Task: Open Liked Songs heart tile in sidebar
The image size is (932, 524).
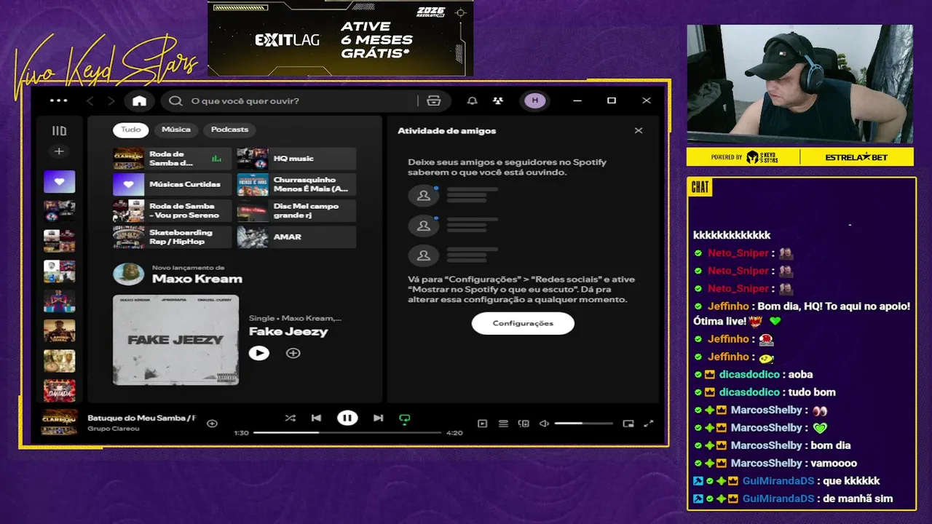Action: (59, 182)
